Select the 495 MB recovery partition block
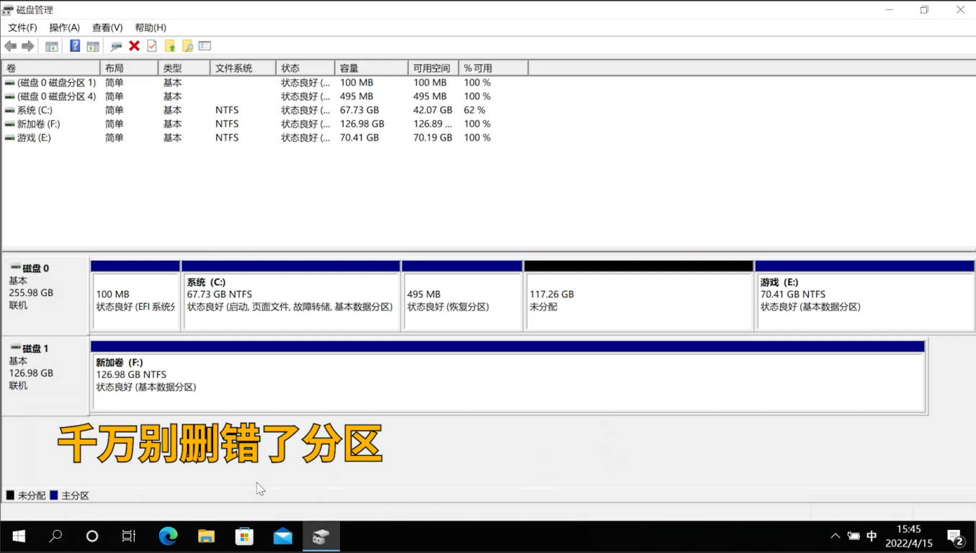 [x=462, y=296]
